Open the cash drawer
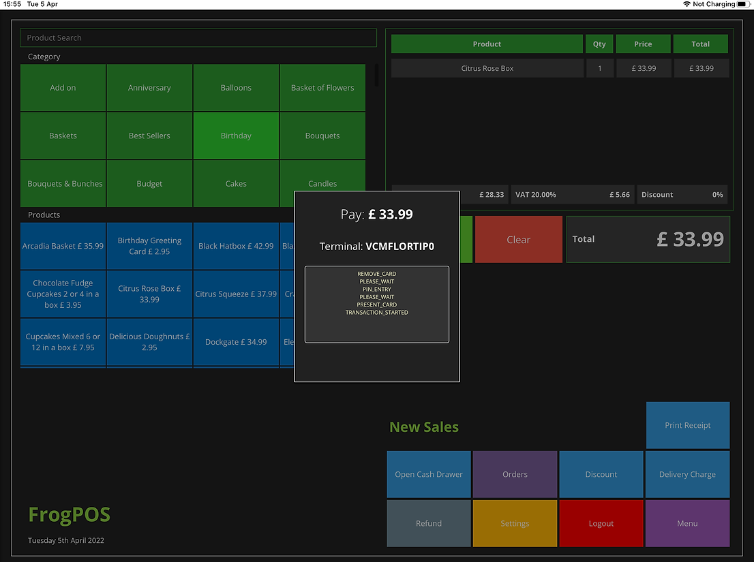The height and width of the screenshot is (562, 754). point(429,474)
